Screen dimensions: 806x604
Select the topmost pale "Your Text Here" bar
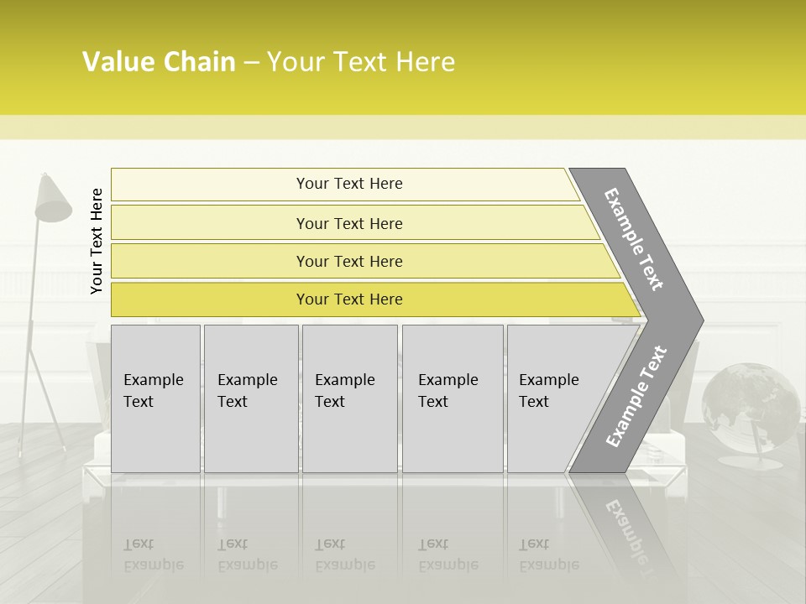(348, 184)
